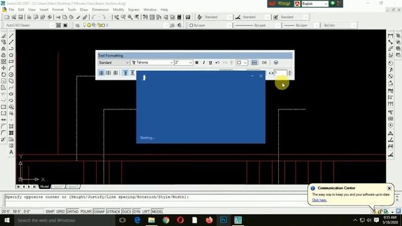
Task: Open English language dropdown at top
Action: 315,4
